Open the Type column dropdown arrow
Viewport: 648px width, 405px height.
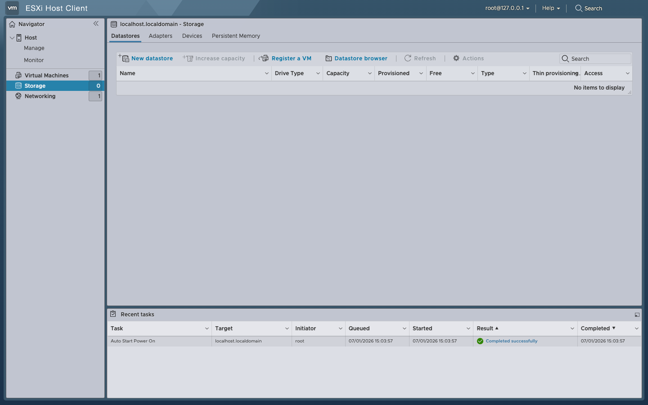click(525, 73)
